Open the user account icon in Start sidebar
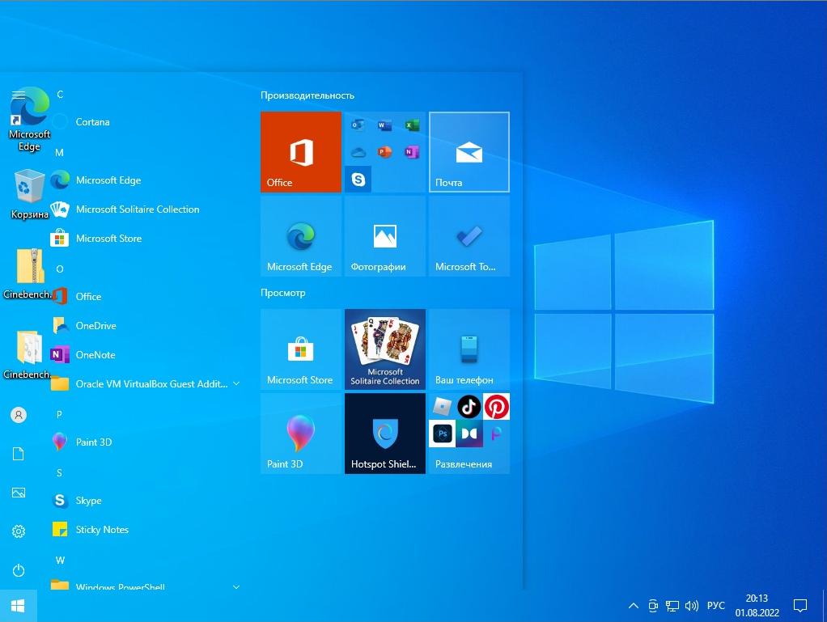Viewport: 827px width, 622px height. [19, 415]
